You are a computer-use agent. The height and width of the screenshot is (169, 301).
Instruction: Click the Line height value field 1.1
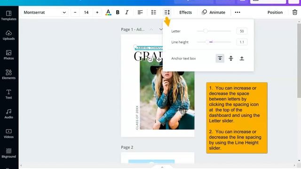coord(242,42)
